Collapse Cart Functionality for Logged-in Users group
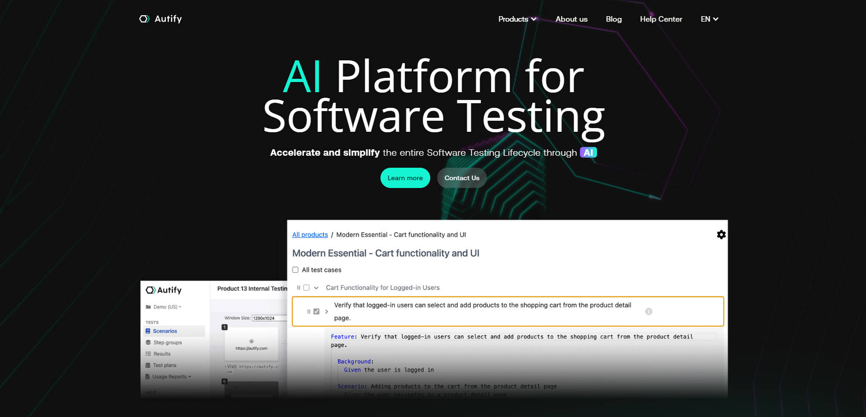 click(316, 287)
